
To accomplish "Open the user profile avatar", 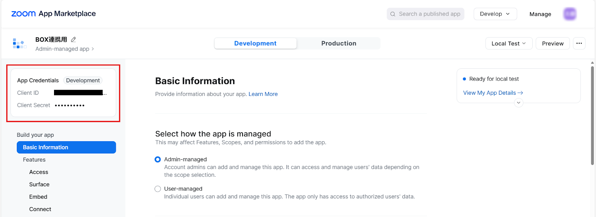I will click(570, 14).
